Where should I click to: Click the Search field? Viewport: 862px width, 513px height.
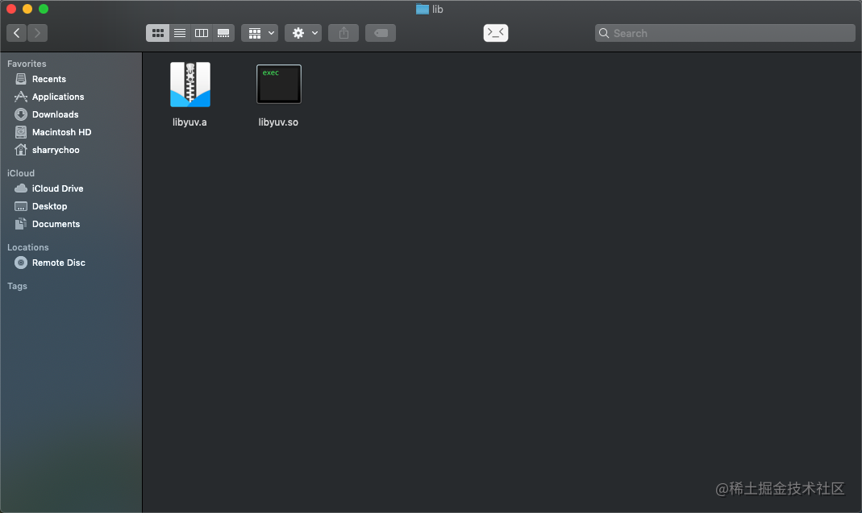pos(726,33)
